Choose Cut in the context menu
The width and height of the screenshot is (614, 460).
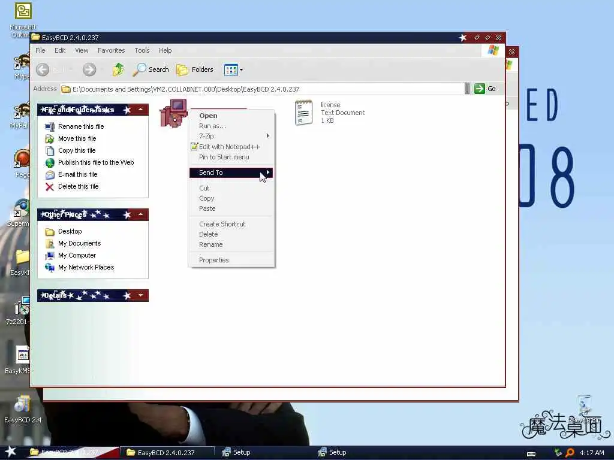pyautogui.click(x=231, y=188)
